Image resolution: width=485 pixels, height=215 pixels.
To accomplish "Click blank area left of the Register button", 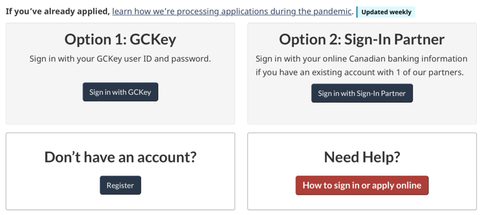I will click(52, 185).
